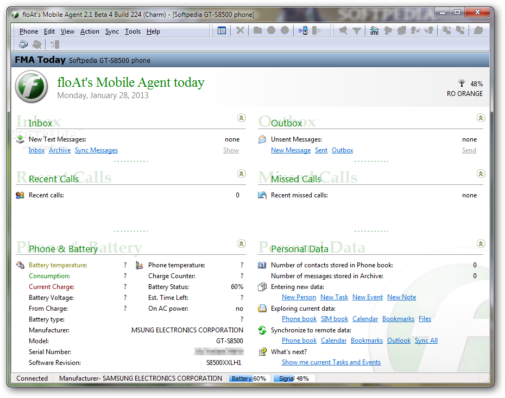Open the Sync menu
The height and width of the screenshot is (398, 505).
(112, 31)
